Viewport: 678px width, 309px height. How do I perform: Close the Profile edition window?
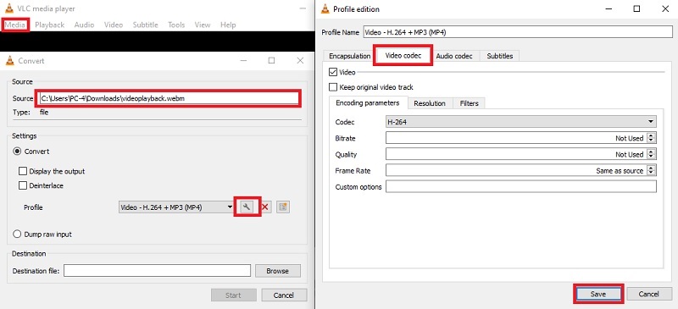pos(665,8)
